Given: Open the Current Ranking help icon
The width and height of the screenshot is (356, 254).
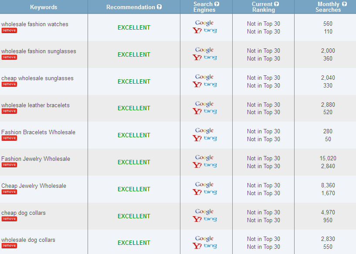Looking at the screenshot, I should coord(276,4).
